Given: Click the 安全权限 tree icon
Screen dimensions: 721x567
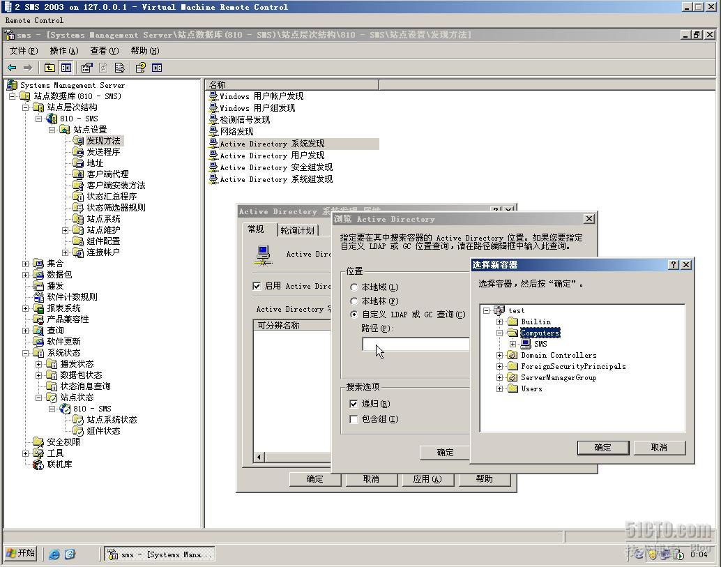Looking at the screenshot, I should coord(38,442).
